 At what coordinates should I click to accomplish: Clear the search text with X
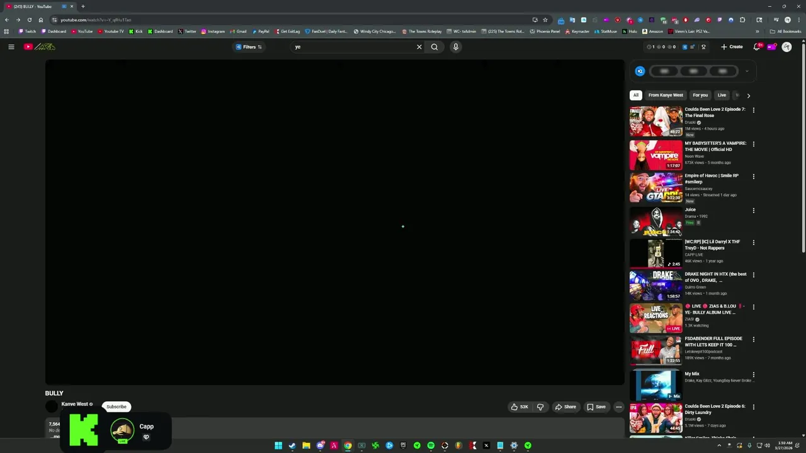click(x=419, y=47)
